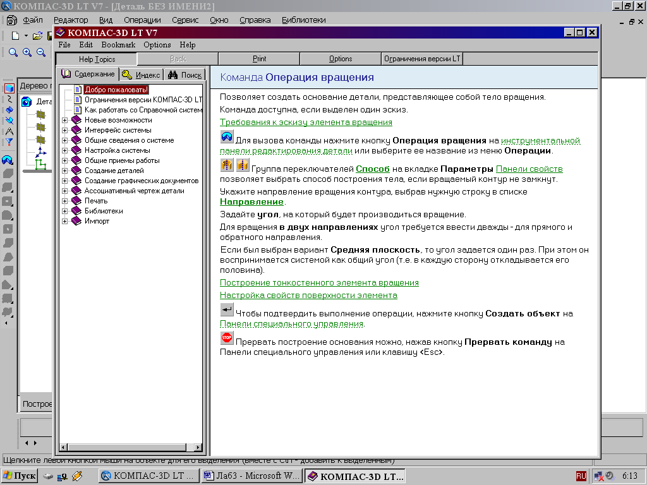Click the magnifier zoom icon without plus or minus
Viewport: 647px width, 485px height.
pyautogui.click(x=13, y=52)
